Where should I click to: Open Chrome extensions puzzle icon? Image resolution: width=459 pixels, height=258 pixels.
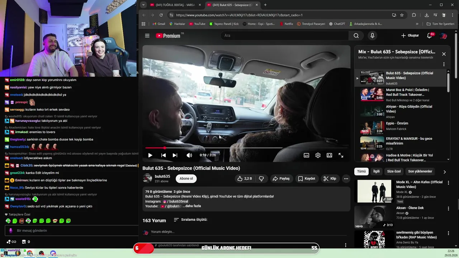[x=414, y=15]
